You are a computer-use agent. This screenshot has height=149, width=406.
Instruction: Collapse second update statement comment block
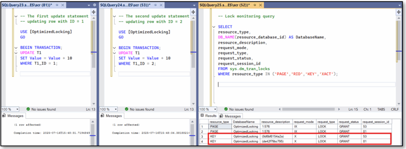point(115,16)
